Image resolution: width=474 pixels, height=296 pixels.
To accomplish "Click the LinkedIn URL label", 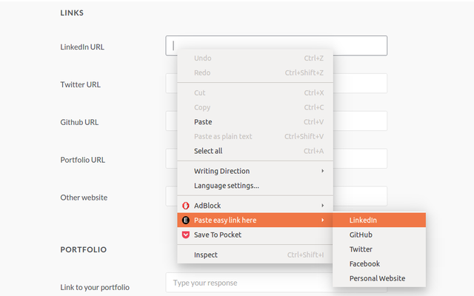I will (82, 47).
